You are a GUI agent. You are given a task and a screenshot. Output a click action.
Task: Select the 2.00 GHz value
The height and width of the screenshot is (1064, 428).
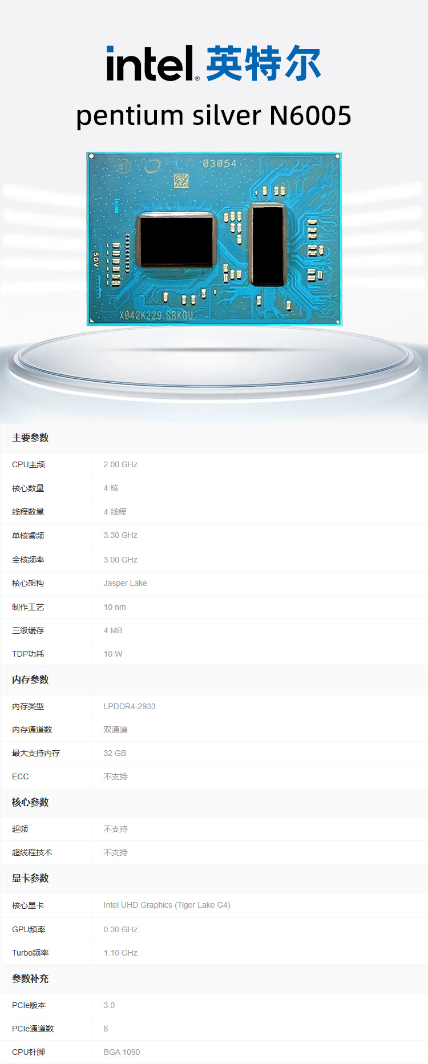pos(120,464)
